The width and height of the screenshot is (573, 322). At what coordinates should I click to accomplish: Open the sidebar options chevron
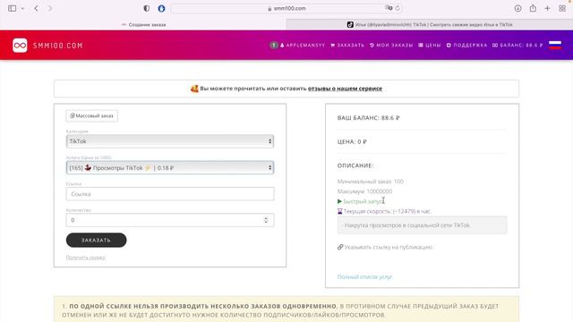pos(22,8)
